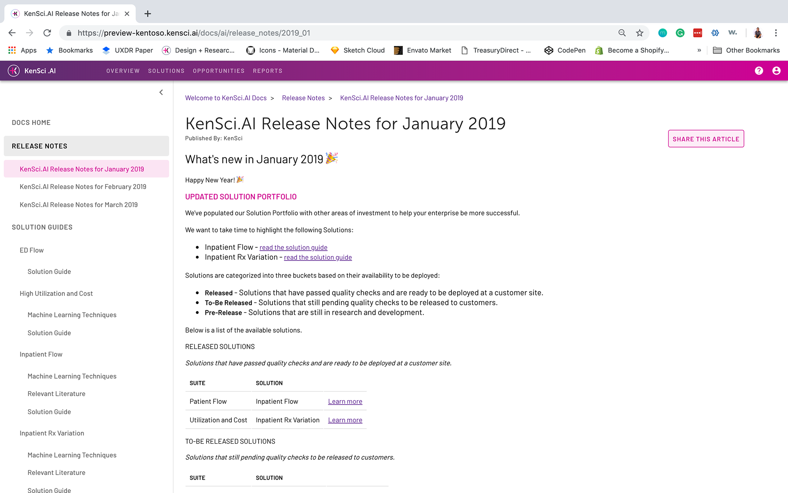Open the Chrome profile avatar
This screenshot has width=788, height=493.
pyautogui.click(x=758, y=33)
